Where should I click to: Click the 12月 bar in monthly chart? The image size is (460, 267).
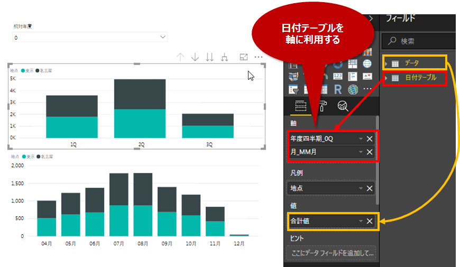pyautogui.click(x=239, y=235)
